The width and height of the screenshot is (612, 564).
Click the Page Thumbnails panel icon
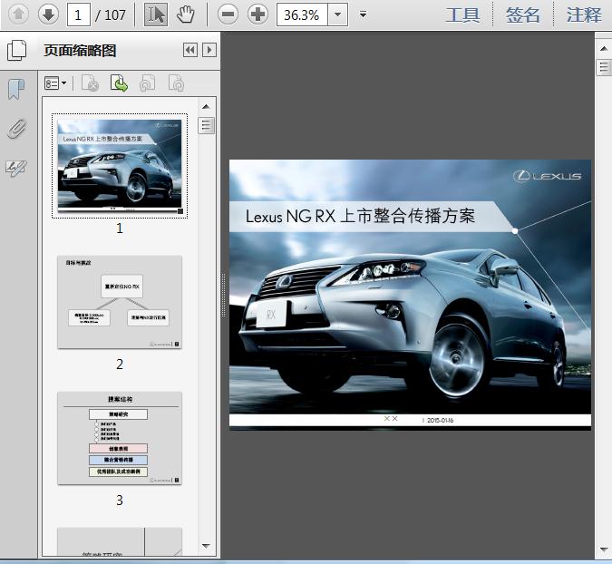point(17,51)
